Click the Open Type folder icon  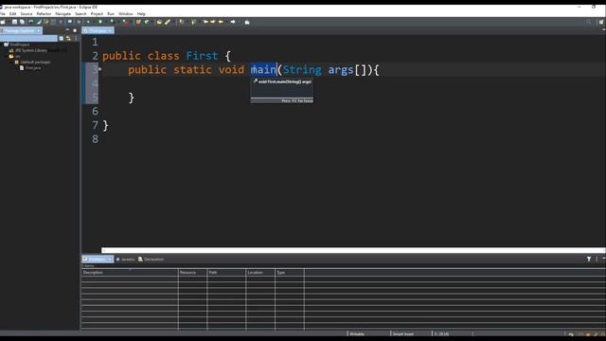coord(159,22)
